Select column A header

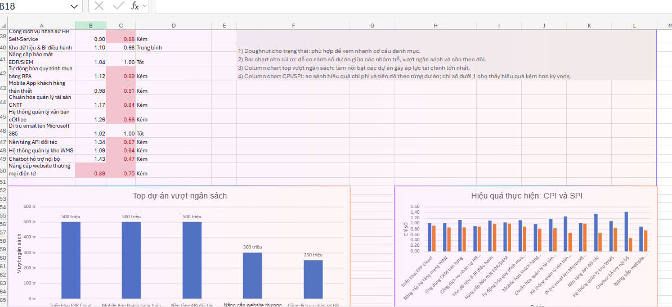point(42,26)
